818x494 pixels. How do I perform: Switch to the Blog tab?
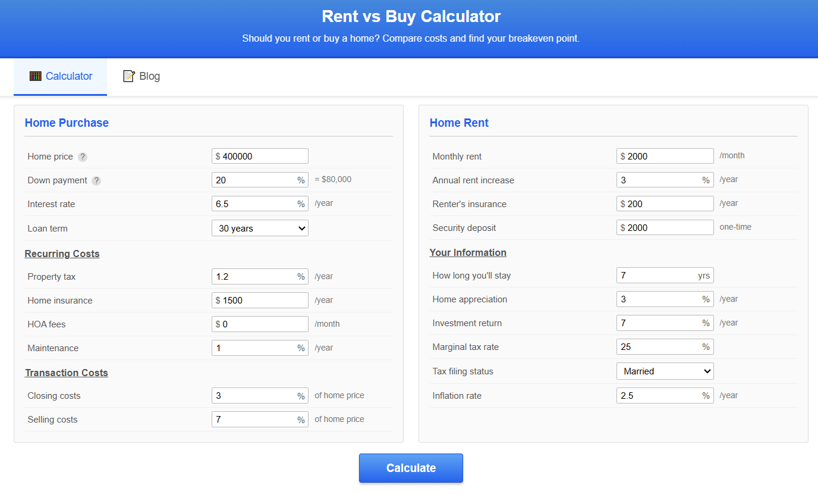click(x=141, y=76)
